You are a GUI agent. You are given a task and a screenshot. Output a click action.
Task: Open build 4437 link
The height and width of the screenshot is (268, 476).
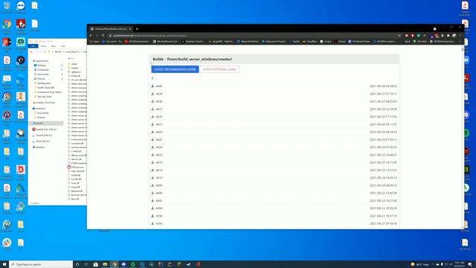tap(159, 109)
